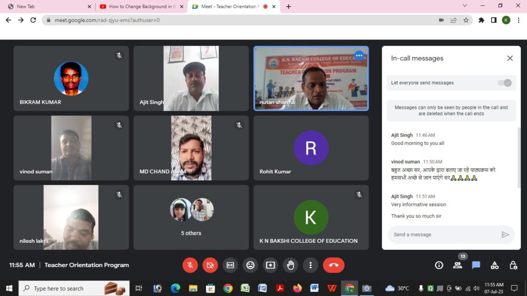The height and width of the screenshot is (296, 527).
Task: Hang up with red leave call button
Action: [333, 265]
